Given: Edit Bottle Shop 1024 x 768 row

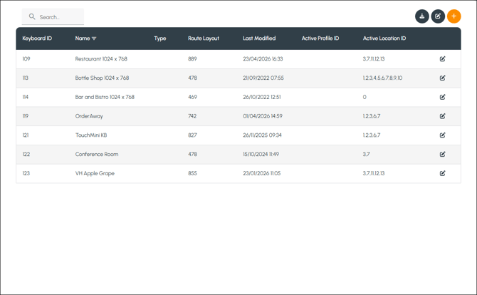Looking at the screenshot, I should 442,78.
